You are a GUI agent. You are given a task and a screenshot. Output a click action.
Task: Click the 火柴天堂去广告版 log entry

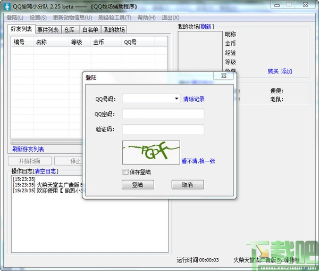point(48,185)
